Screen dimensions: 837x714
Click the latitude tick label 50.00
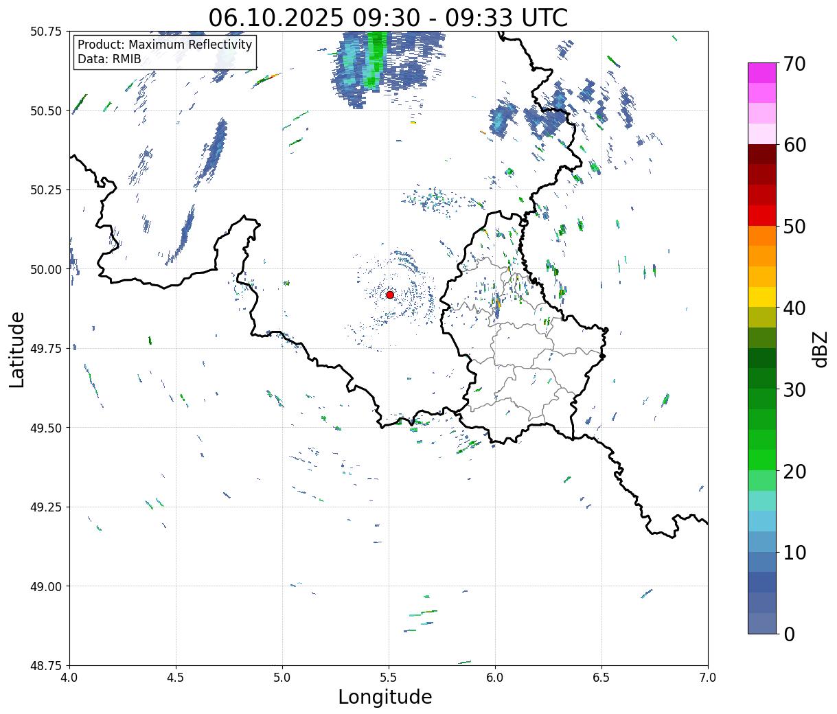(x=46, y=269)
